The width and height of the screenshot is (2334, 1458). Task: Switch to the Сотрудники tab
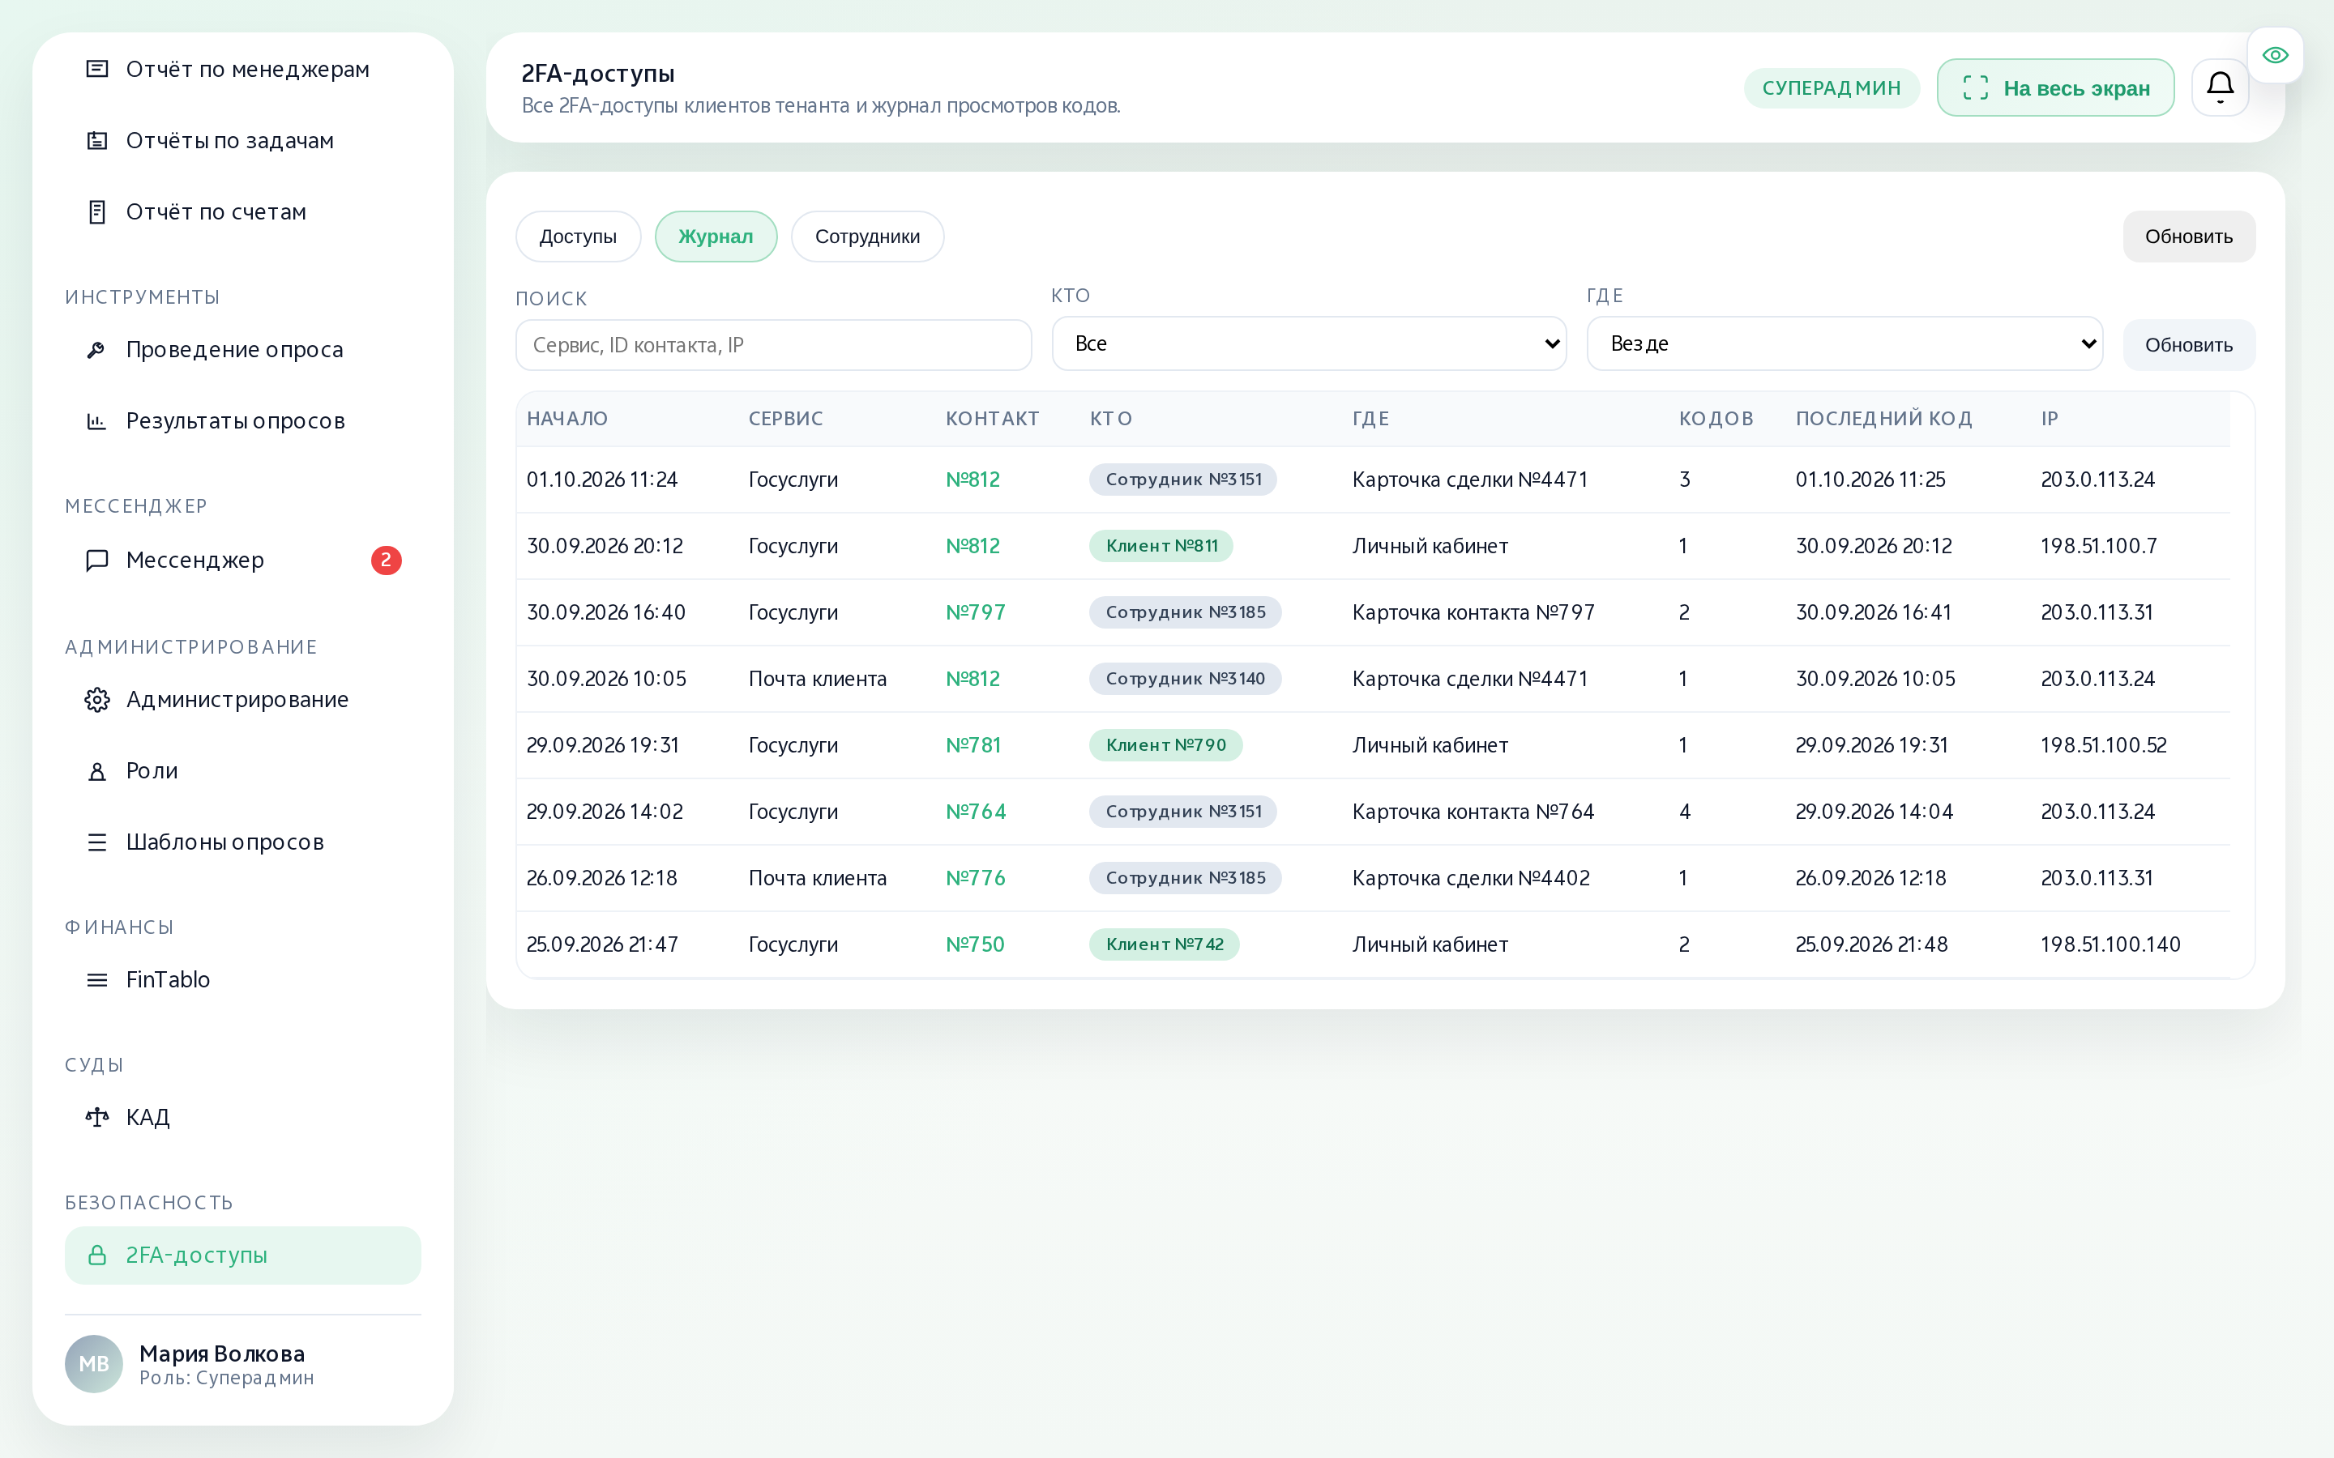(867, 237)
